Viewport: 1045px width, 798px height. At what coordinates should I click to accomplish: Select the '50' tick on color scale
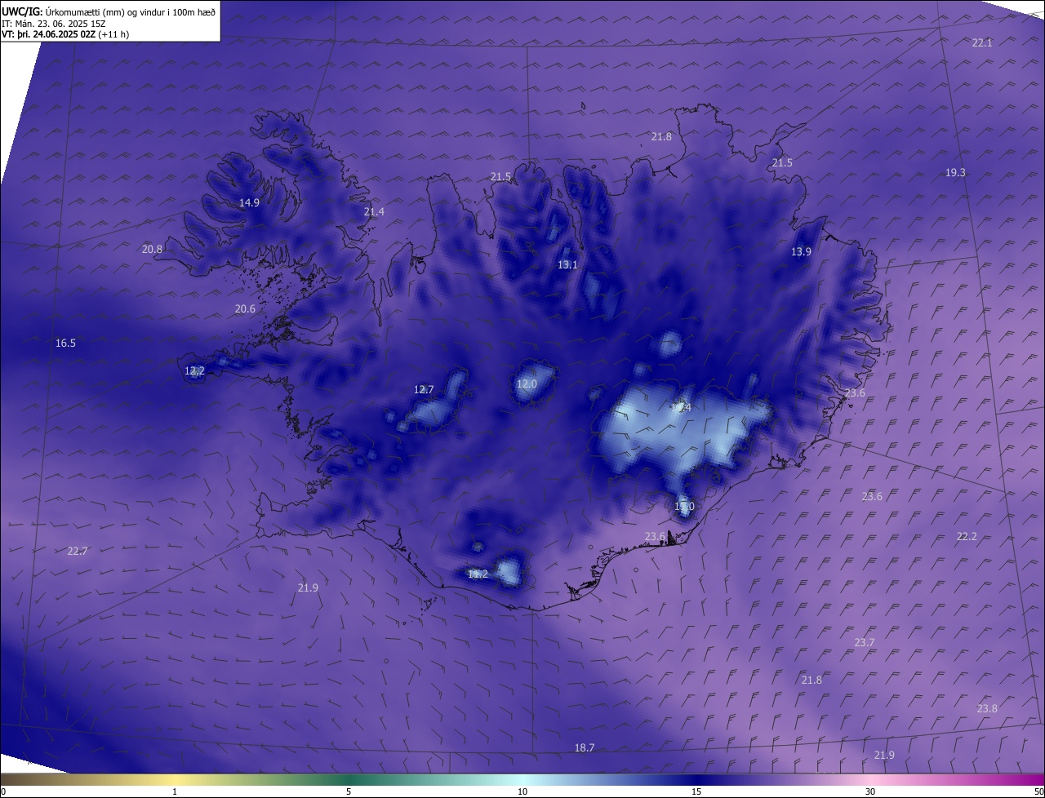[1038, 792]
